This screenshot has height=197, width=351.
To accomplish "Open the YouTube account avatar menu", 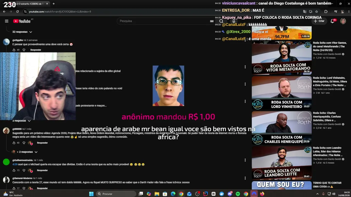I will 343,21.
